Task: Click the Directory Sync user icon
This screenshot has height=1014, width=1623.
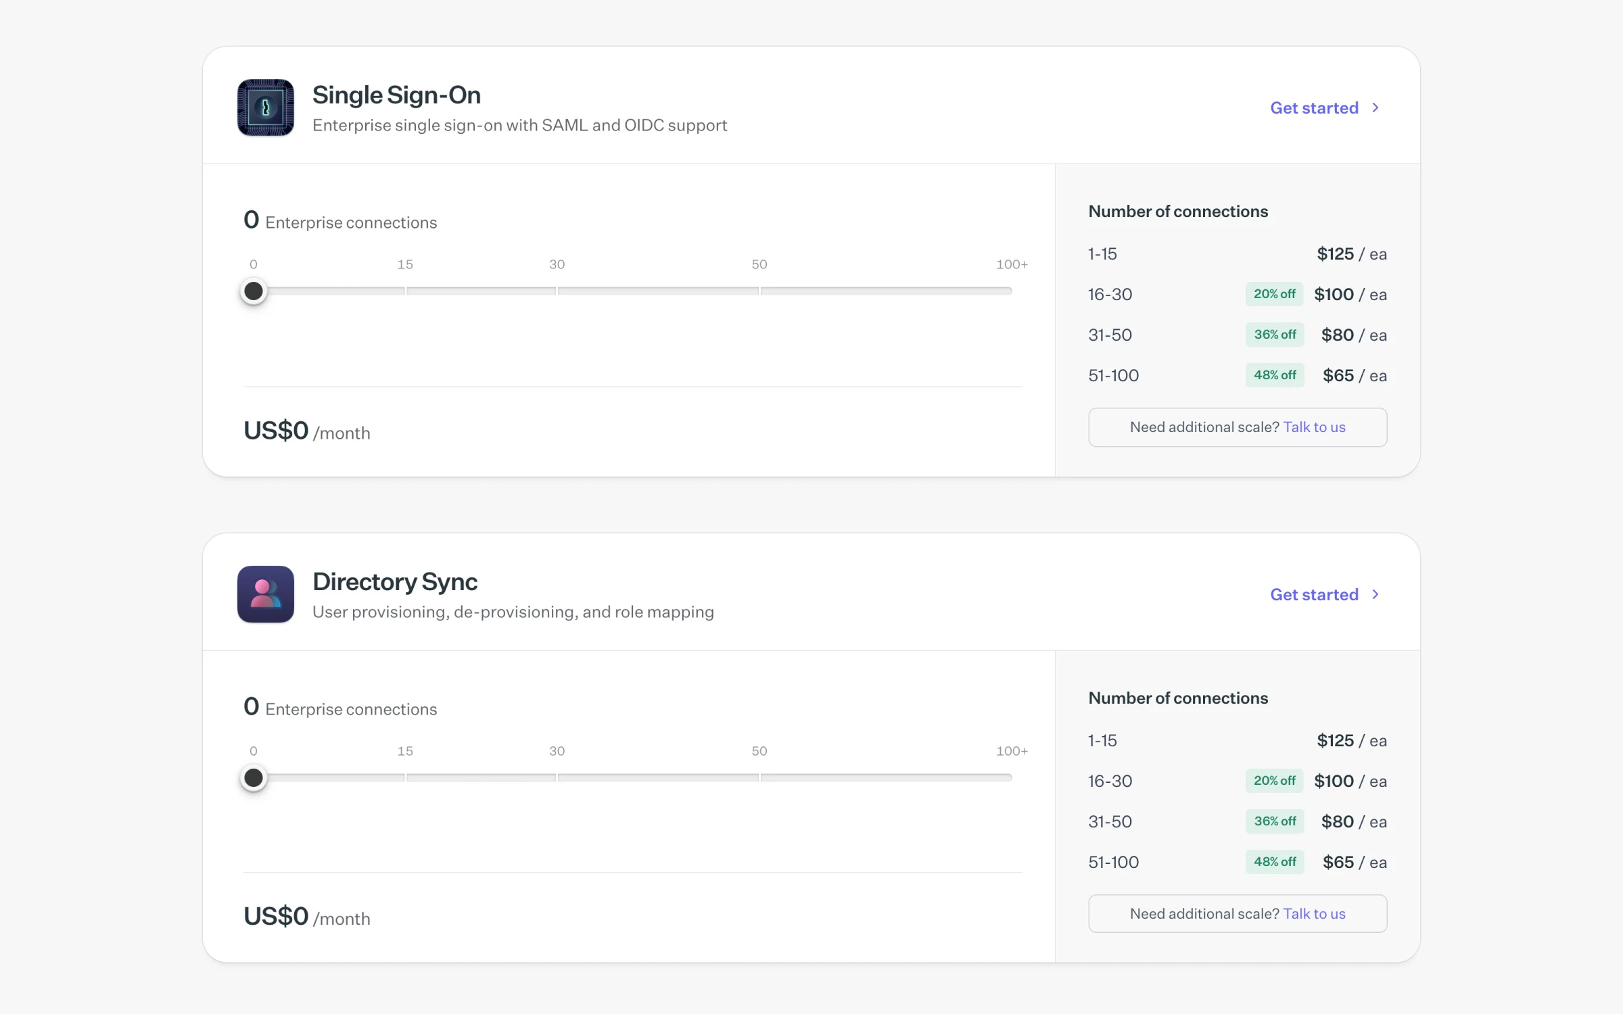Action: coord(266,594)
